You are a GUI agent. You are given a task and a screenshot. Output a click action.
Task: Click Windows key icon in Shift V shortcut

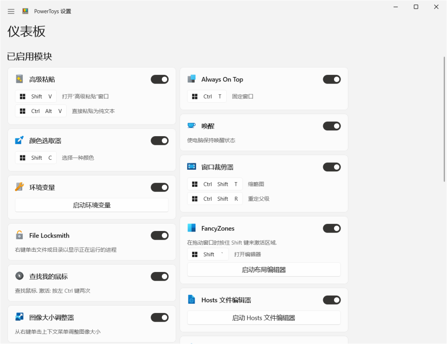[x=22, y=96]
